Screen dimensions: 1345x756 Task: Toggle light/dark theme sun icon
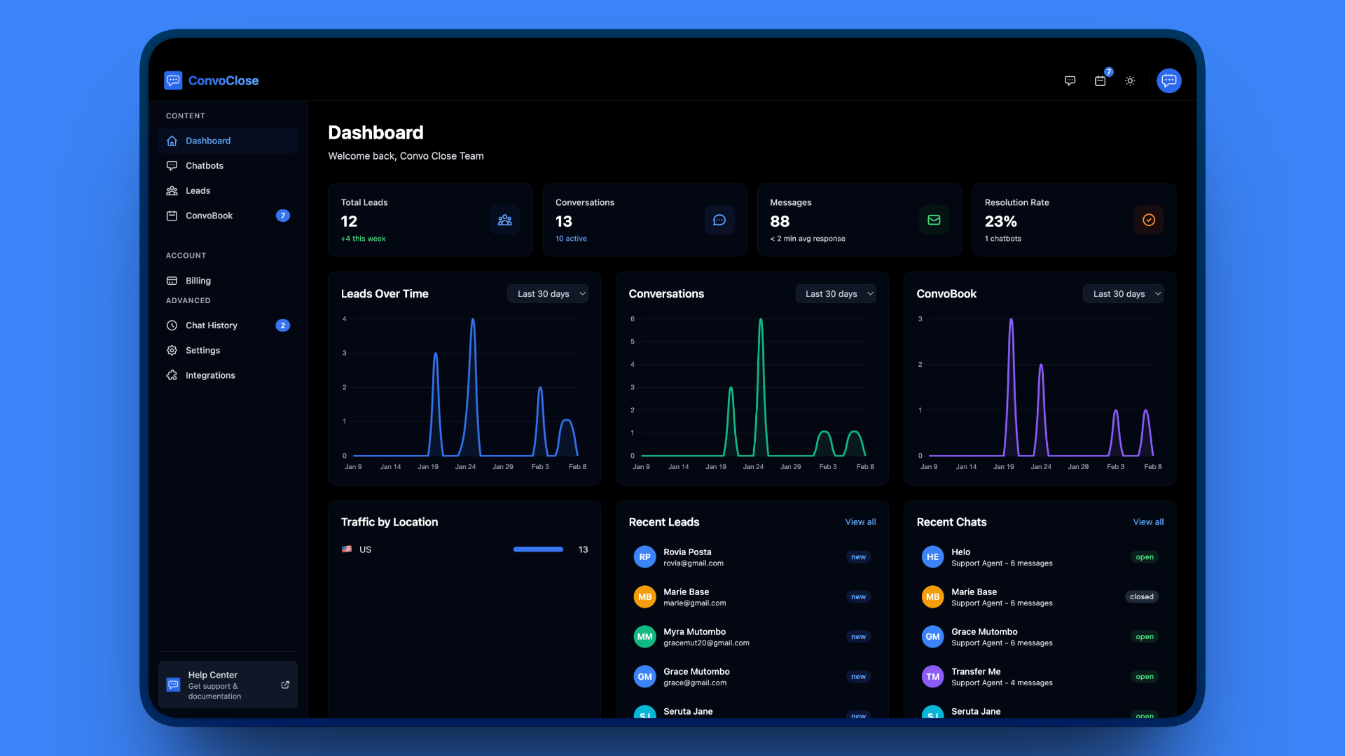point(1130,80)
